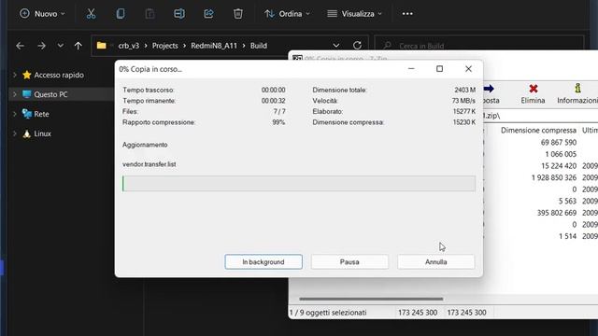Close the Copia in corso dialog
This screenshot has height=336, width=598.
(x=468, y=69)
